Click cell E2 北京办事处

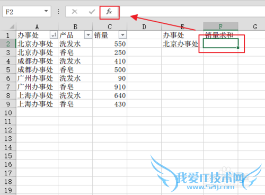(182, 44)
